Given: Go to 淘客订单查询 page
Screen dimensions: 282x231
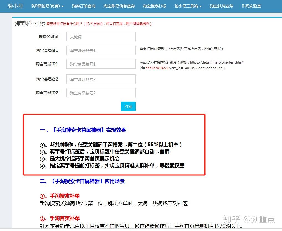Looking at the screenshot, I should (84, 6).
